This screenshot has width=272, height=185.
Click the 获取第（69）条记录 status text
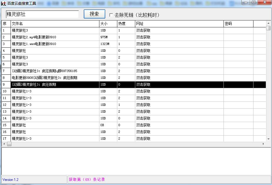[x=86, y=180]
